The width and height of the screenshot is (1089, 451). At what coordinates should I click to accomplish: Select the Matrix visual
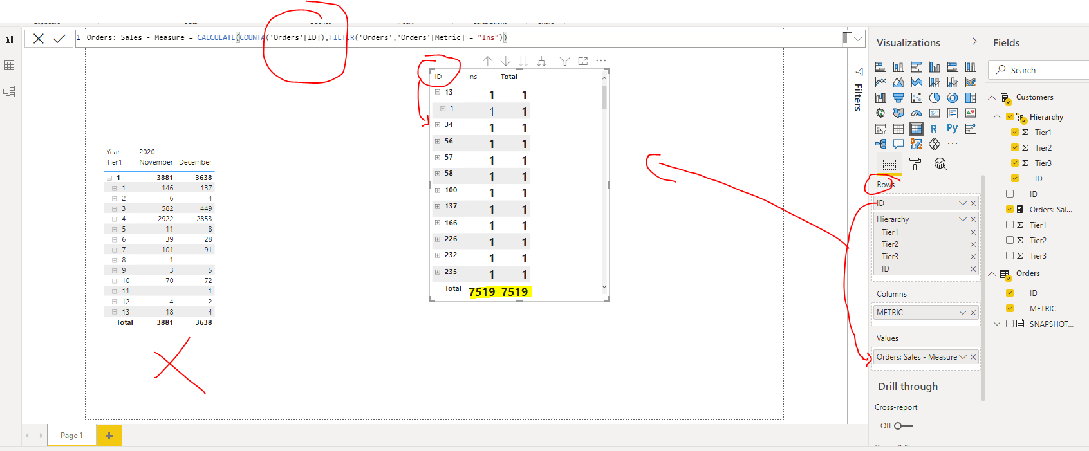[917, 129]
